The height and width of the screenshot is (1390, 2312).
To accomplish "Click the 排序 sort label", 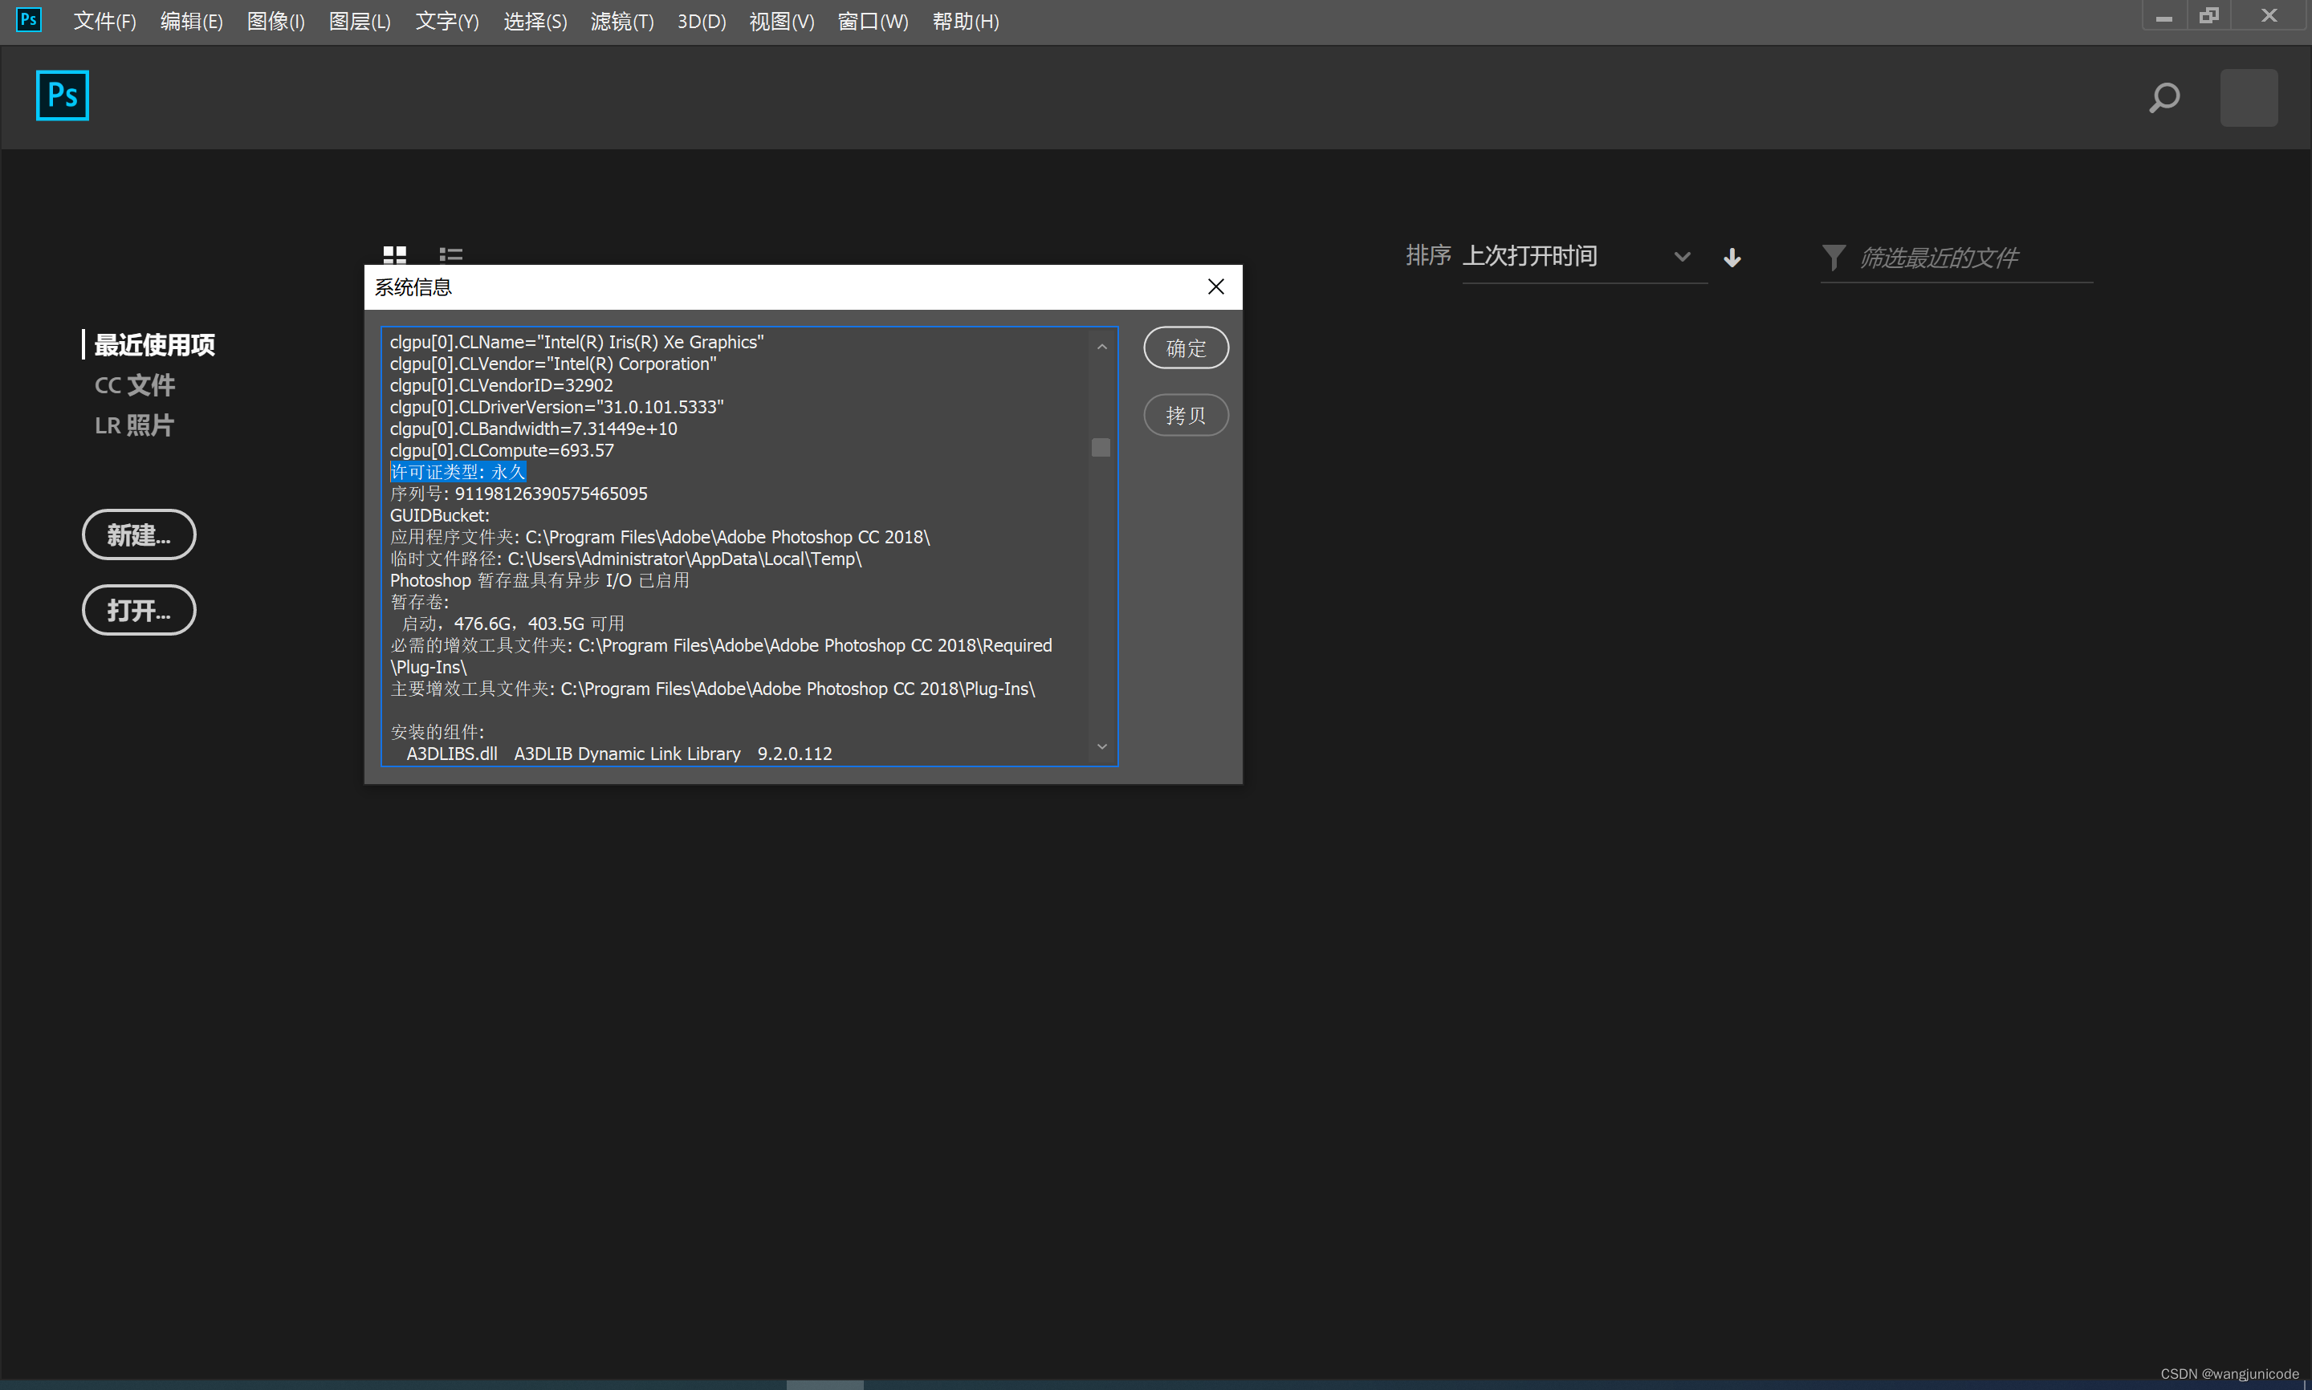I will click(x=1427, y=256).
